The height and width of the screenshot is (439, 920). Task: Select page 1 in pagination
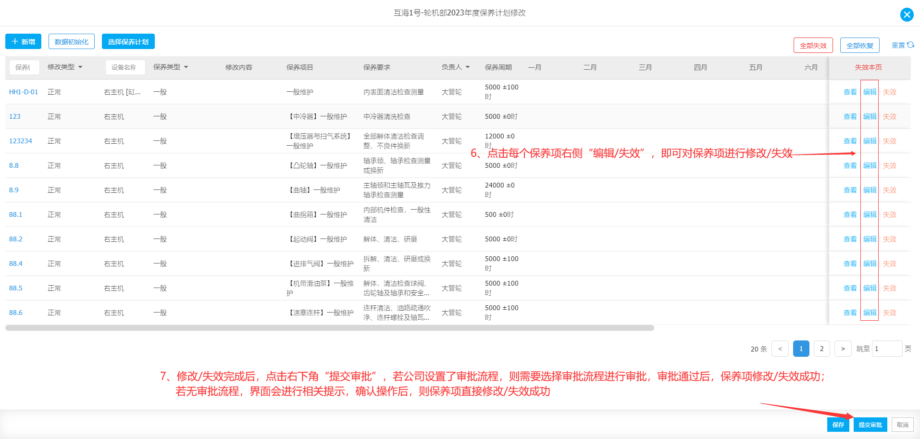[801, 349]
